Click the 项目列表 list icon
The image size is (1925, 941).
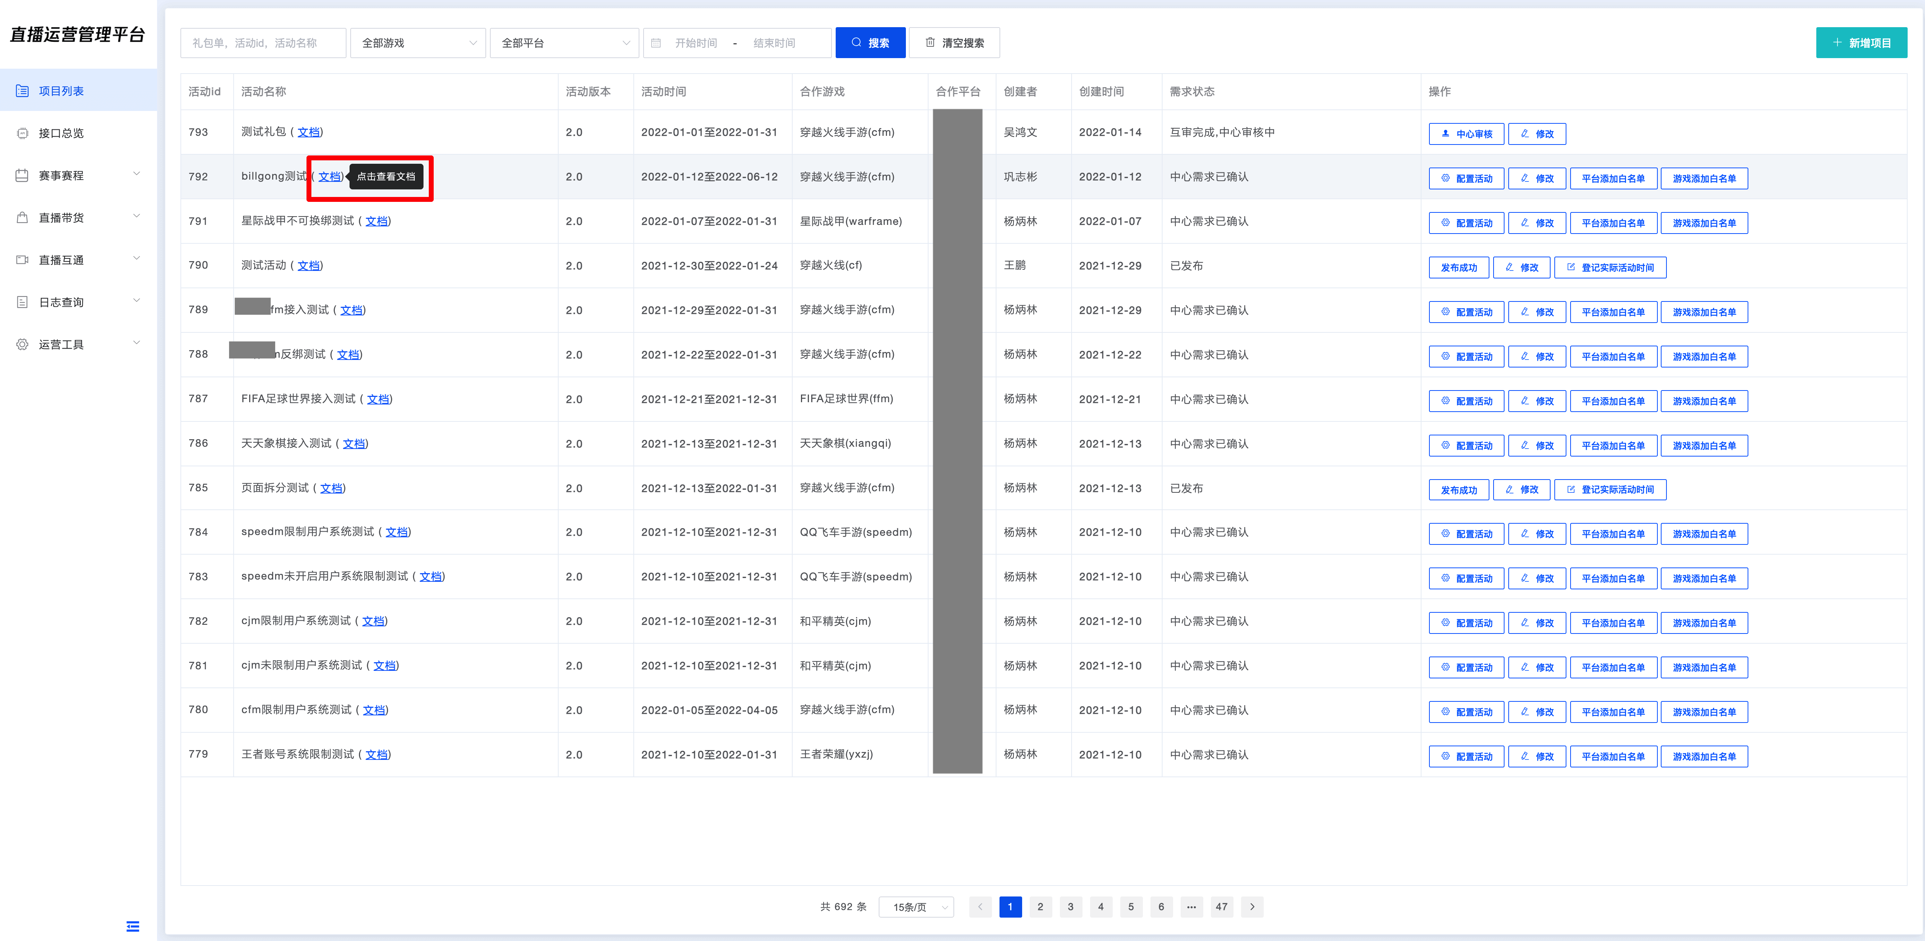[22, 91]
